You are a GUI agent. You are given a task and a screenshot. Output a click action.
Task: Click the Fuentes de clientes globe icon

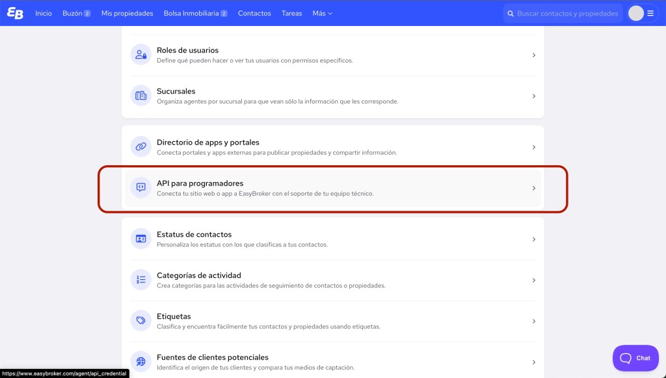pos(140,362)
